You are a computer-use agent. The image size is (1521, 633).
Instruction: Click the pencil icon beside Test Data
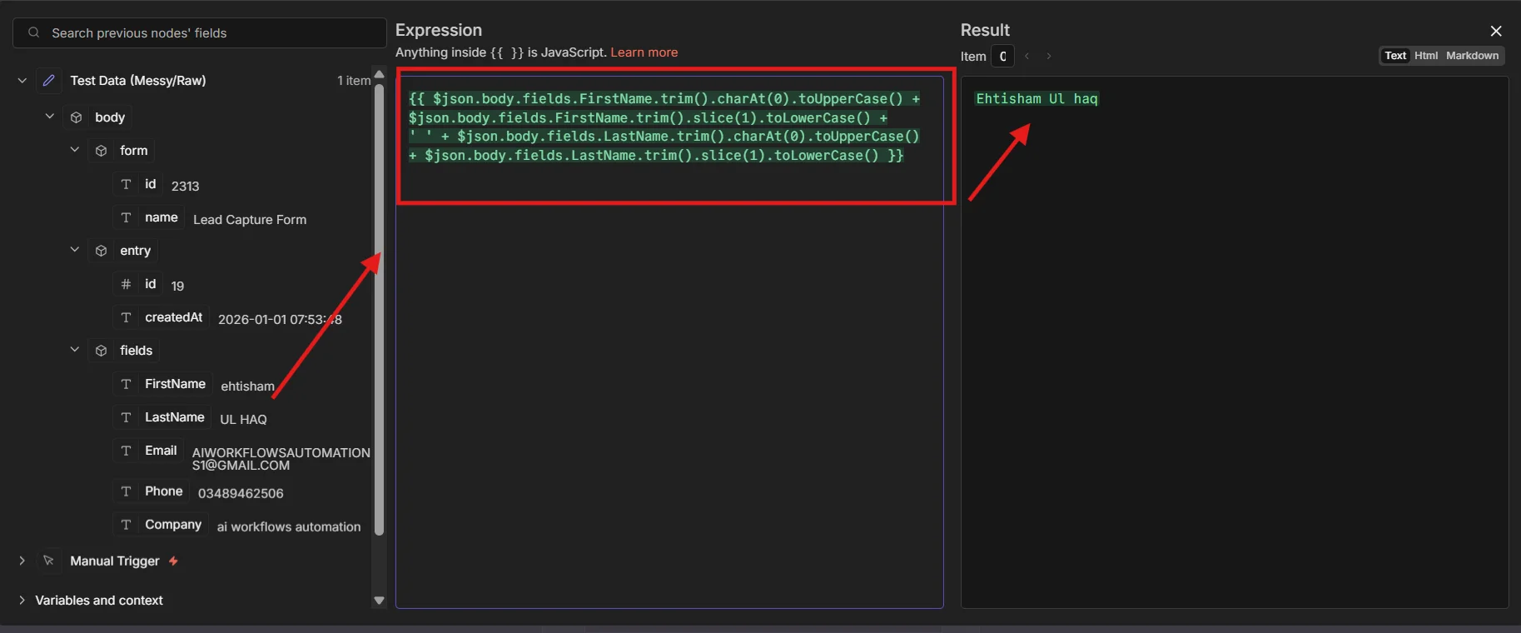[49, 81]
